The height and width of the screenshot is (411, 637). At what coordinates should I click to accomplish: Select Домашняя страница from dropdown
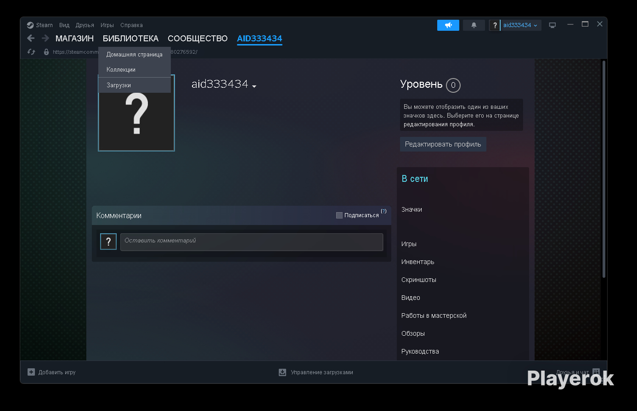[x=135, y=55]
